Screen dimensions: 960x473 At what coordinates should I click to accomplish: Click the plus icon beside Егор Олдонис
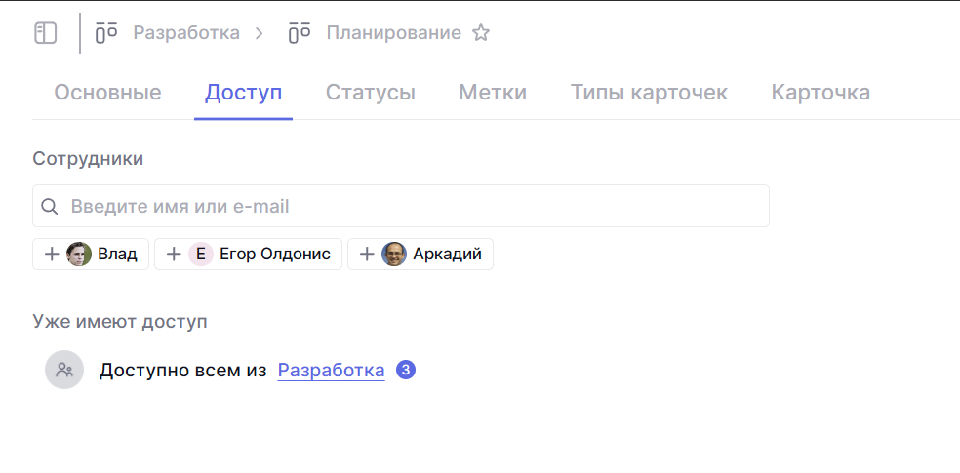174,255
